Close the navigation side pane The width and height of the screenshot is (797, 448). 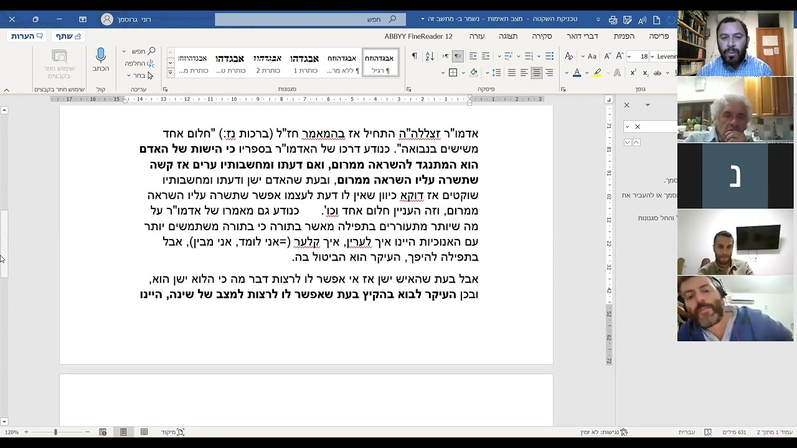[627, 105]
